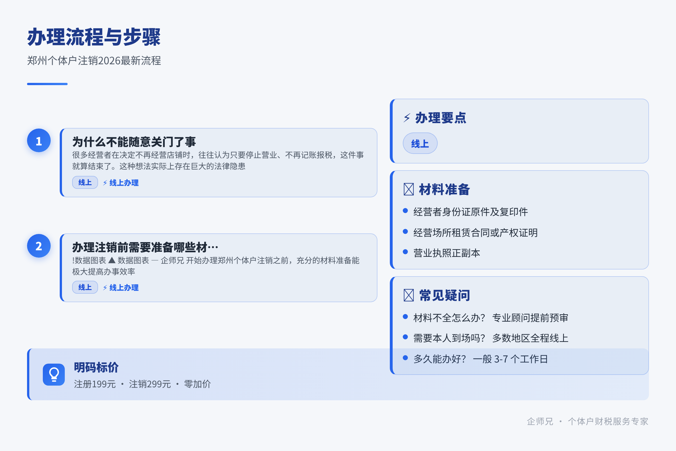The width and height of the screenshot is (676, 451).
Task: Click the 常见疑问 heading text
Action: tap(444, 295)
